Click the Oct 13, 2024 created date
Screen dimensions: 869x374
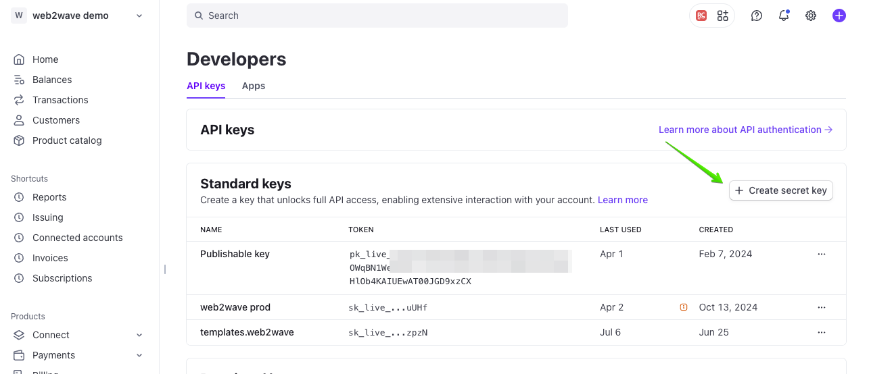(728, 307)
